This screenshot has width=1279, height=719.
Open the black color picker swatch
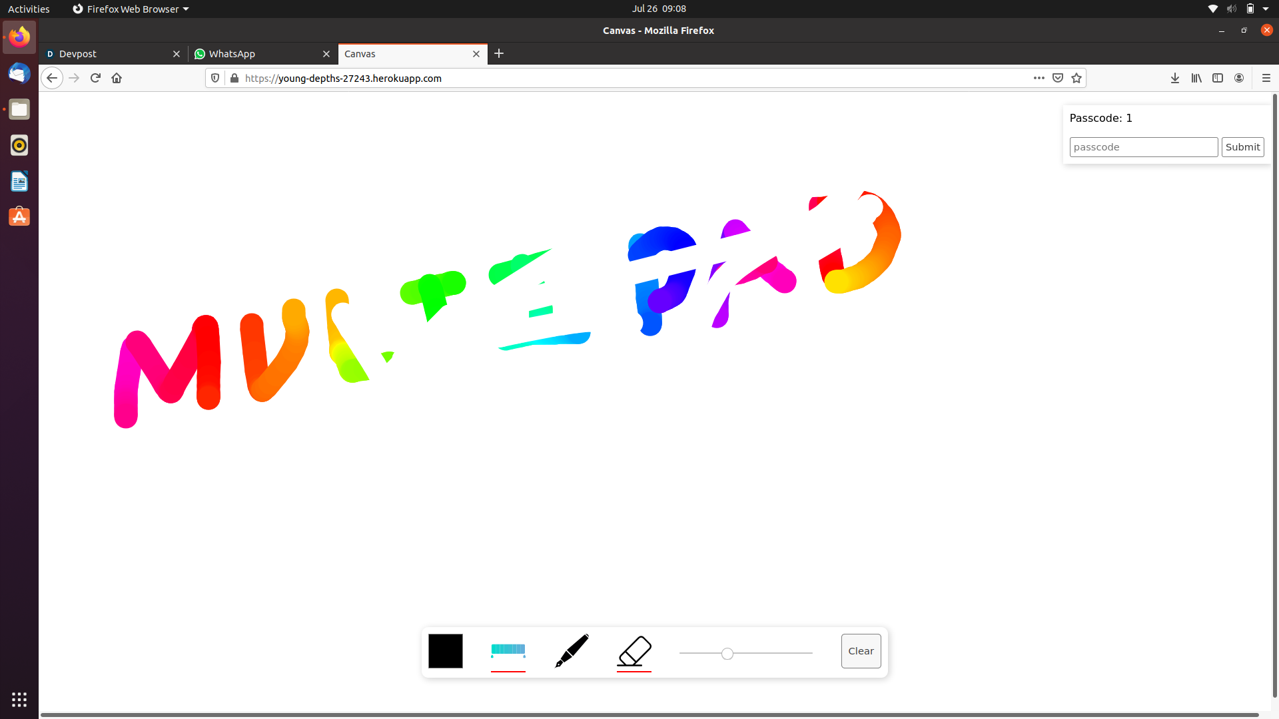point(445,650)
